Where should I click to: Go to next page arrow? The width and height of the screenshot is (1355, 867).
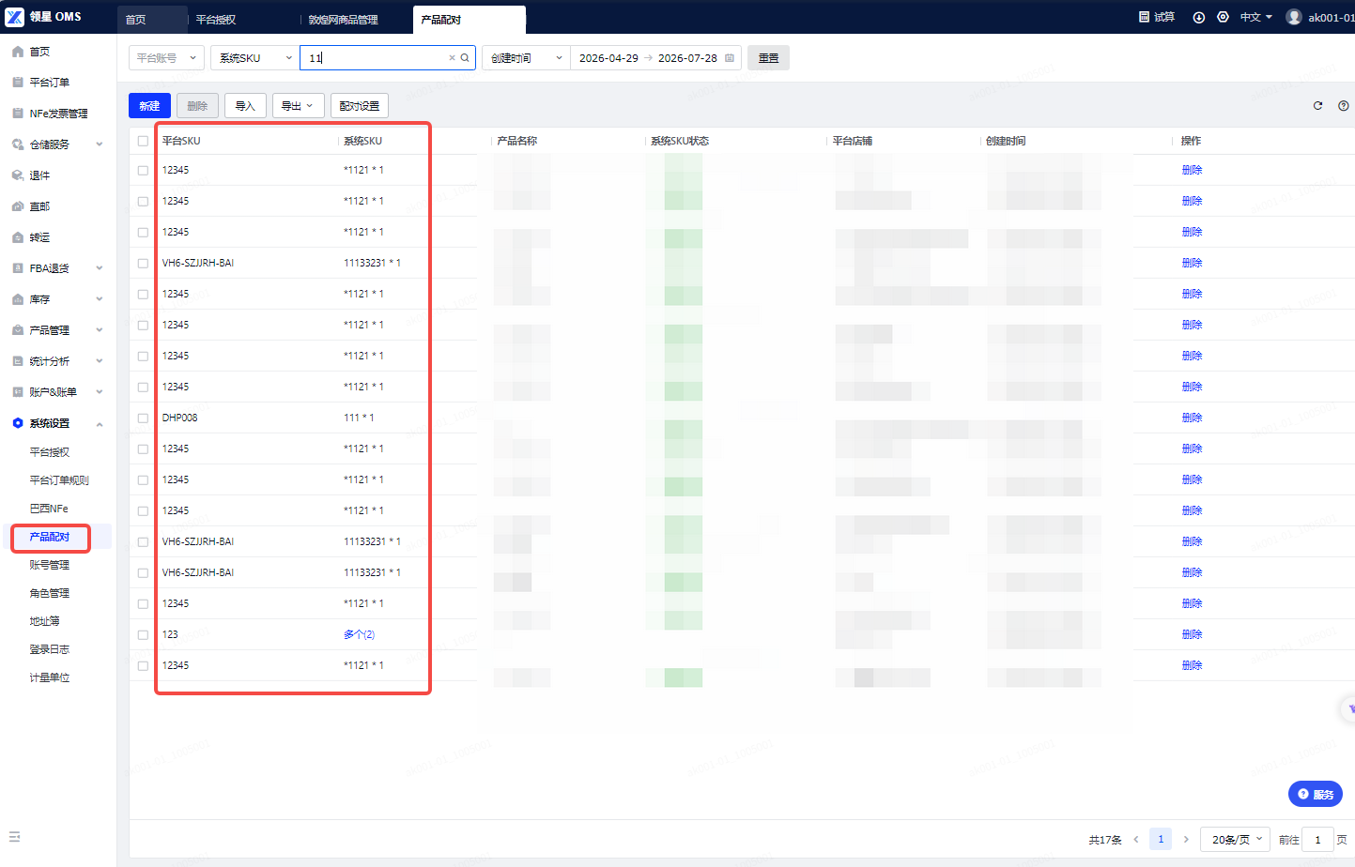click(1186, 840)
